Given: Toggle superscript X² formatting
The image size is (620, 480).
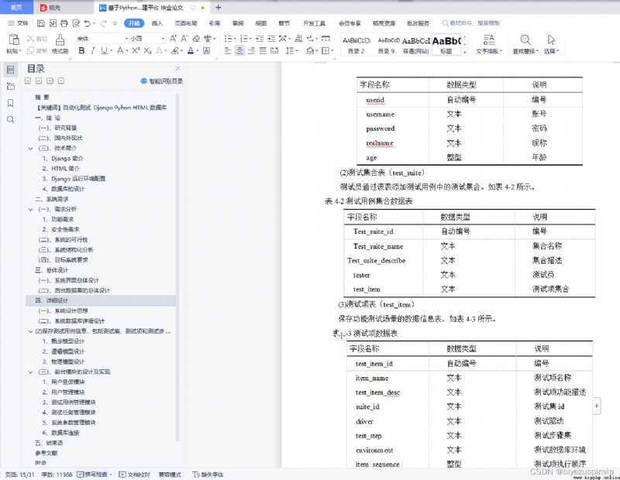Looking at the screenshot, I should click(136, 50).
